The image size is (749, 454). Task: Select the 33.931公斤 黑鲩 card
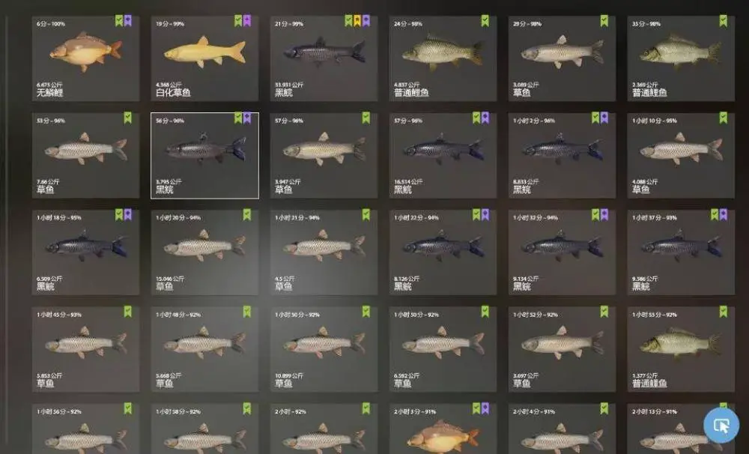coord(324,58)
